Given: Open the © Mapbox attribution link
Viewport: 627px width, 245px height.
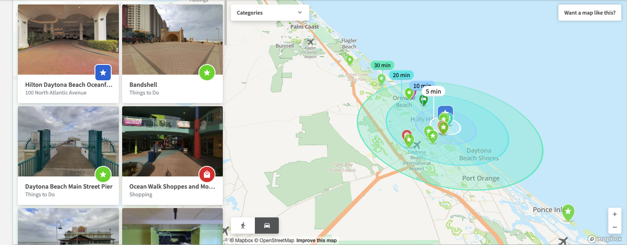Looking at the screenshot, I should (241, 241).
